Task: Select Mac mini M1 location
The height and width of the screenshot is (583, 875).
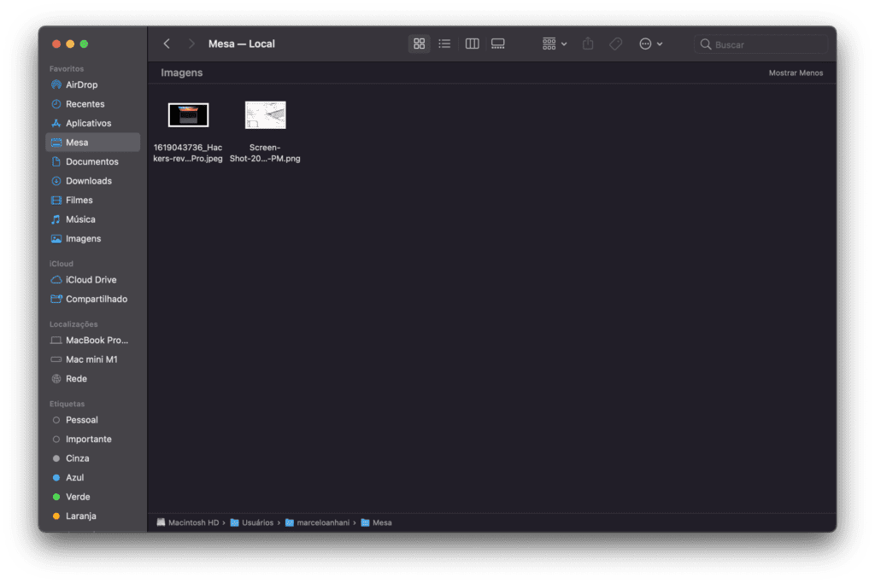Action: [91, 359]
